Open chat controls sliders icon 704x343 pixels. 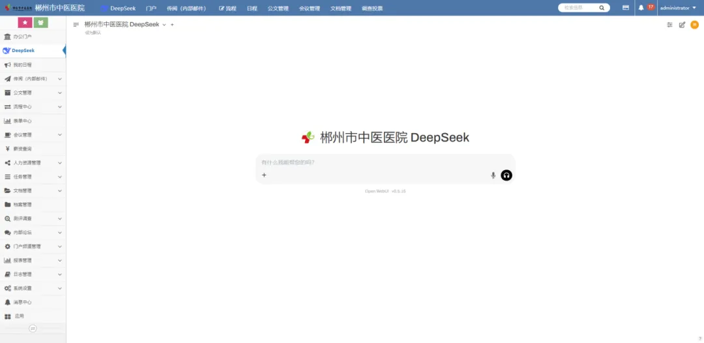(670, 25)
